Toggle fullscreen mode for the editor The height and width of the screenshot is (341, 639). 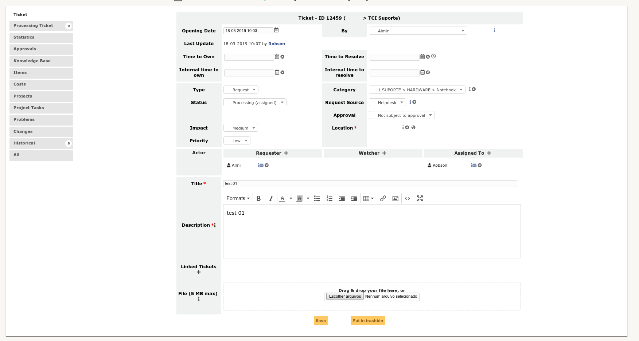[x=420, y=198]
